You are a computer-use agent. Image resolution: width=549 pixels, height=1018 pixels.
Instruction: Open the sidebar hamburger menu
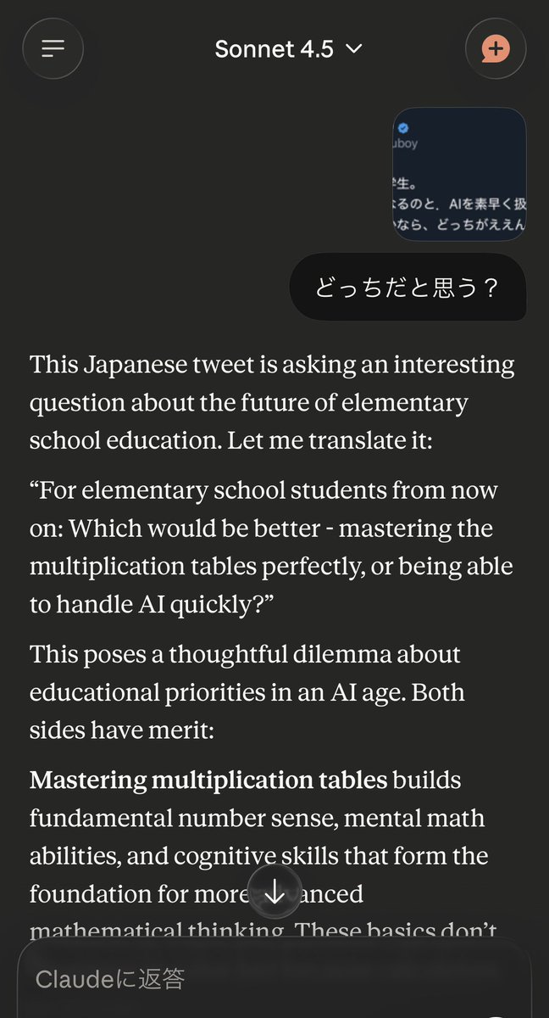pos(53,48)
